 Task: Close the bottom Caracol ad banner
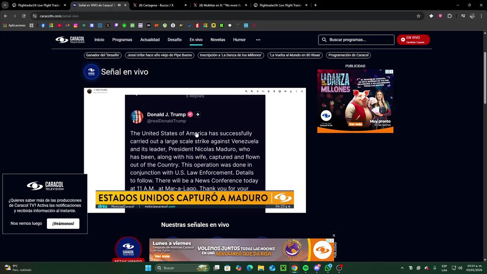coord(334,236)
